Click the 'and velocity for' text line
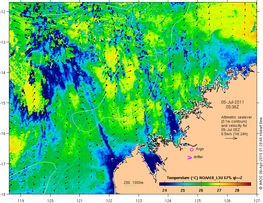 tap(234, 125)
